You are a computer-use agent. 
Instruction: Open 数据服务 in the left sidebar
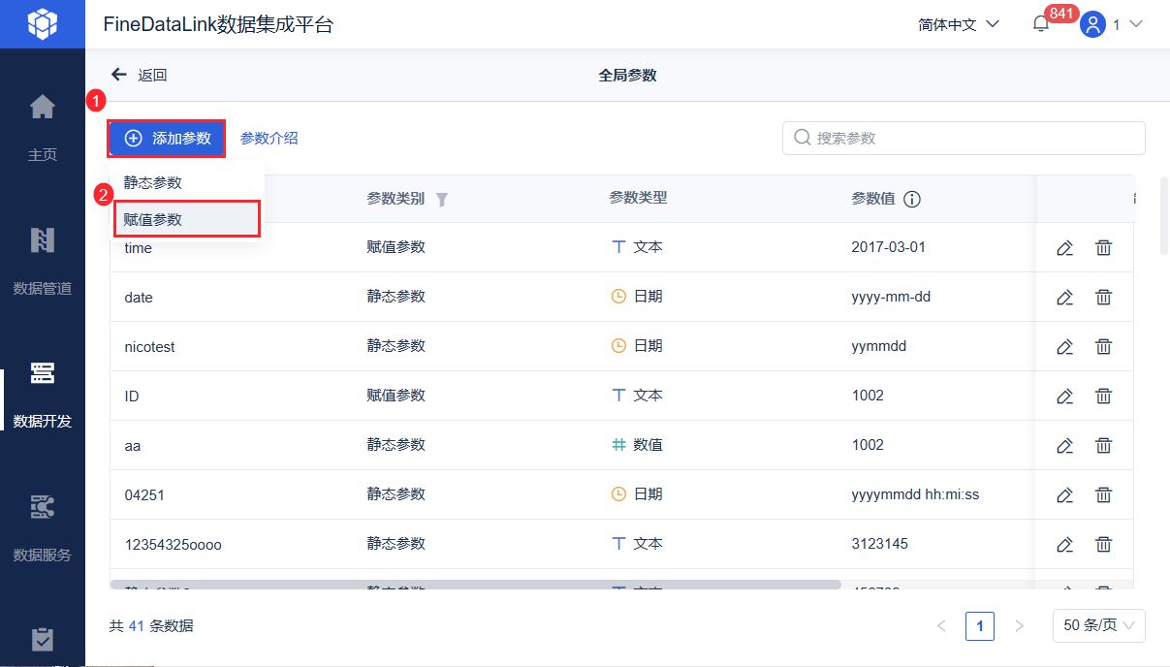point(43,523)
